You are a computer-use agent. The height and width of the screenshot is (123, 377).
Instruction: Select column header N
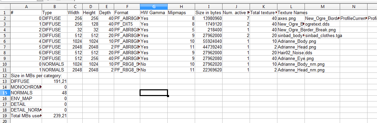(x=354, y=7)
